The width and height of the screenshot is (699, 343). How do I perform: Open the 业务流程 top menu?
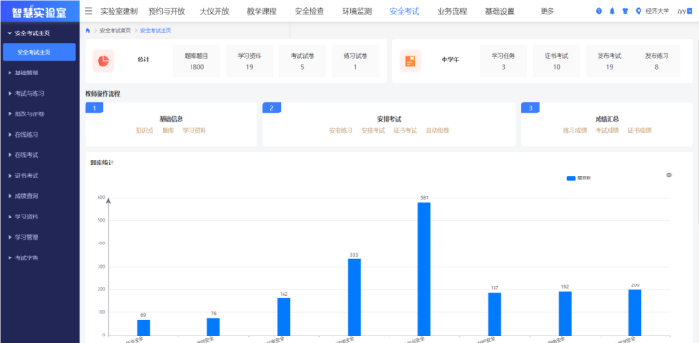click(x=452, y=11)
